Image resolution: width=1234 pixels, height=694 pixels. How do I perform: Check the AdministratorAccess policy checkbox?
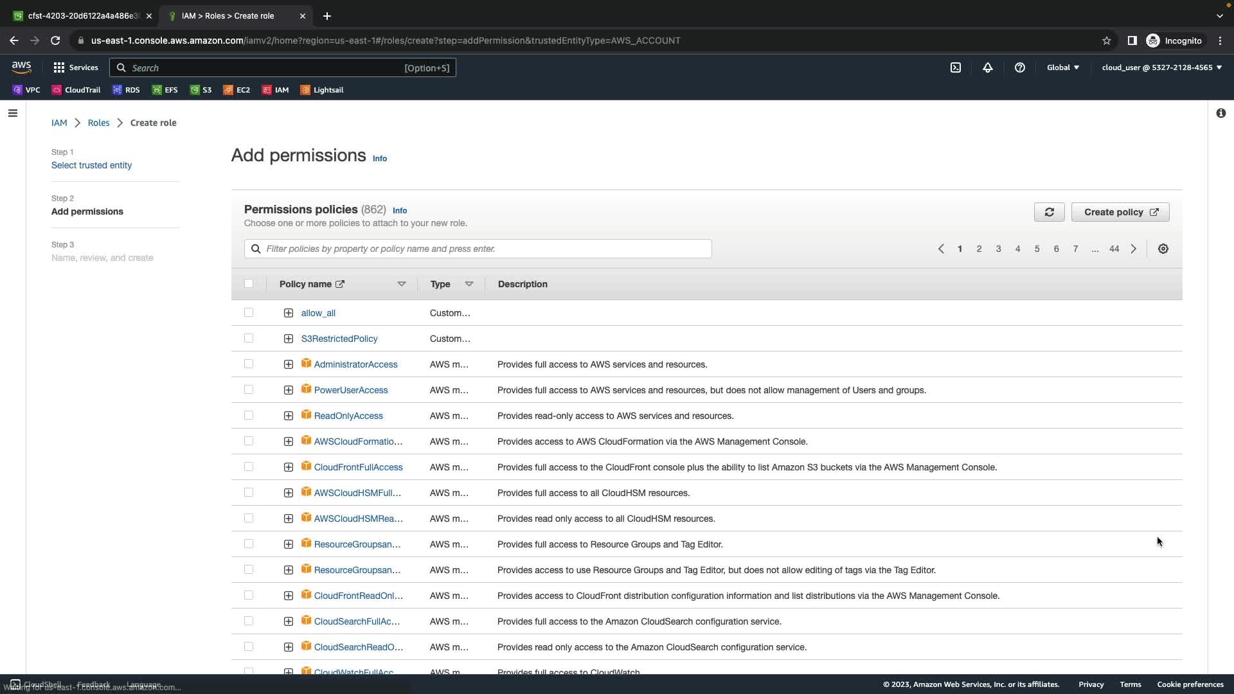click(x=249, y=364)
